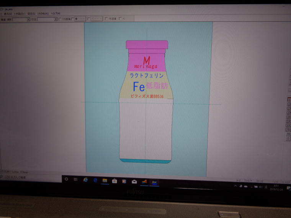
Task: Click the [0-1] layer button in status bar
Action: coord(260,181)
